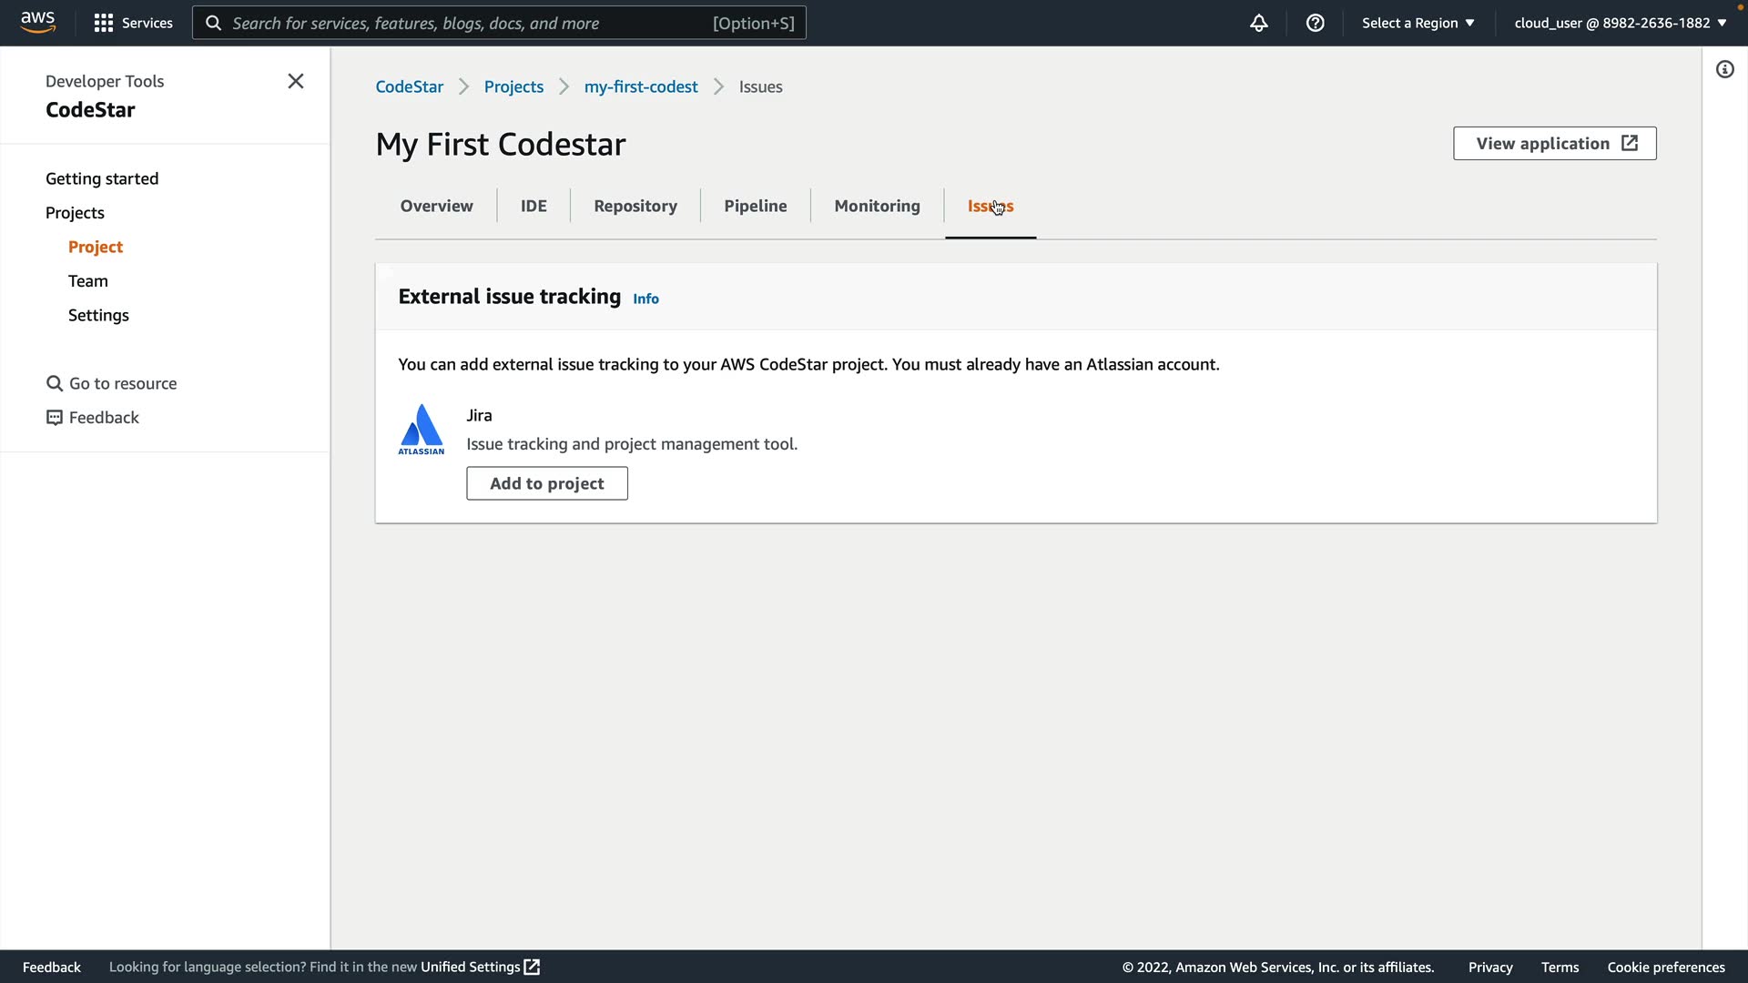Click the my-first-codest breadcrumb link
Screen dimensions: 1748x983
coord(640,86)
